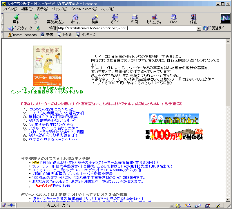The image size is (232, 209).
Task: Reload the page with 再読み込み
Action: (55, 19)
